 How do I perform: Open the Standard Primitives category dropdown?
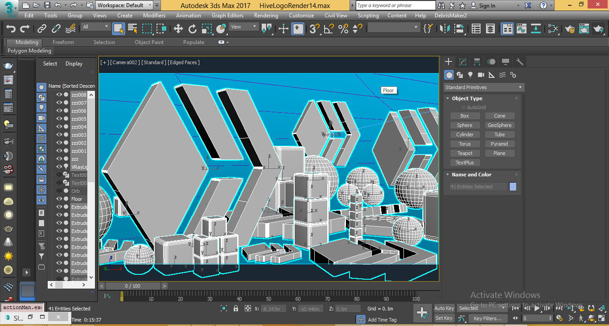[x=484, y=87]
